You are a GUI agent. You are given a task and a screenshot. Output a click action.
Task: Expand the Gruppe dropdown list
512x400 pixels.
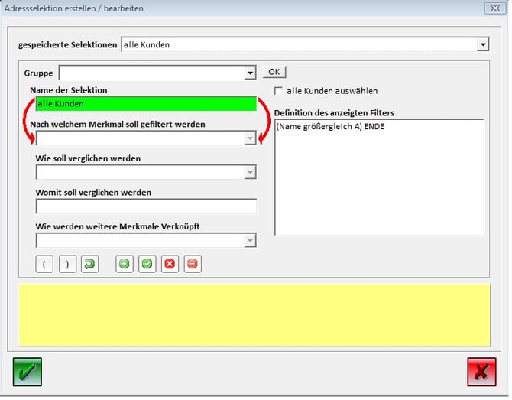click(x=250, y=73)
